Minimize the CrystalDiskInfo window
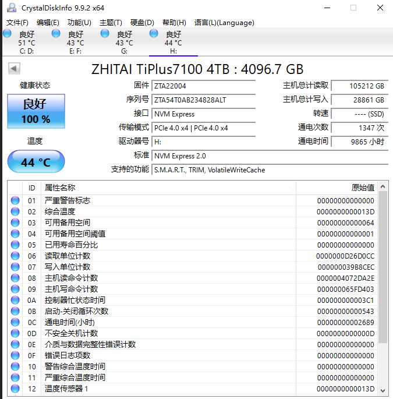This screenshot has height=399, width=393. (x=327, y=8)
